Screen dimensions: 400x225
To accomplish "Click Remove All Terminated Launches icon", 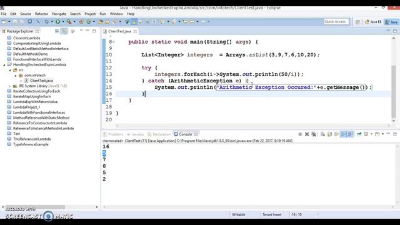I will (314, 134).
